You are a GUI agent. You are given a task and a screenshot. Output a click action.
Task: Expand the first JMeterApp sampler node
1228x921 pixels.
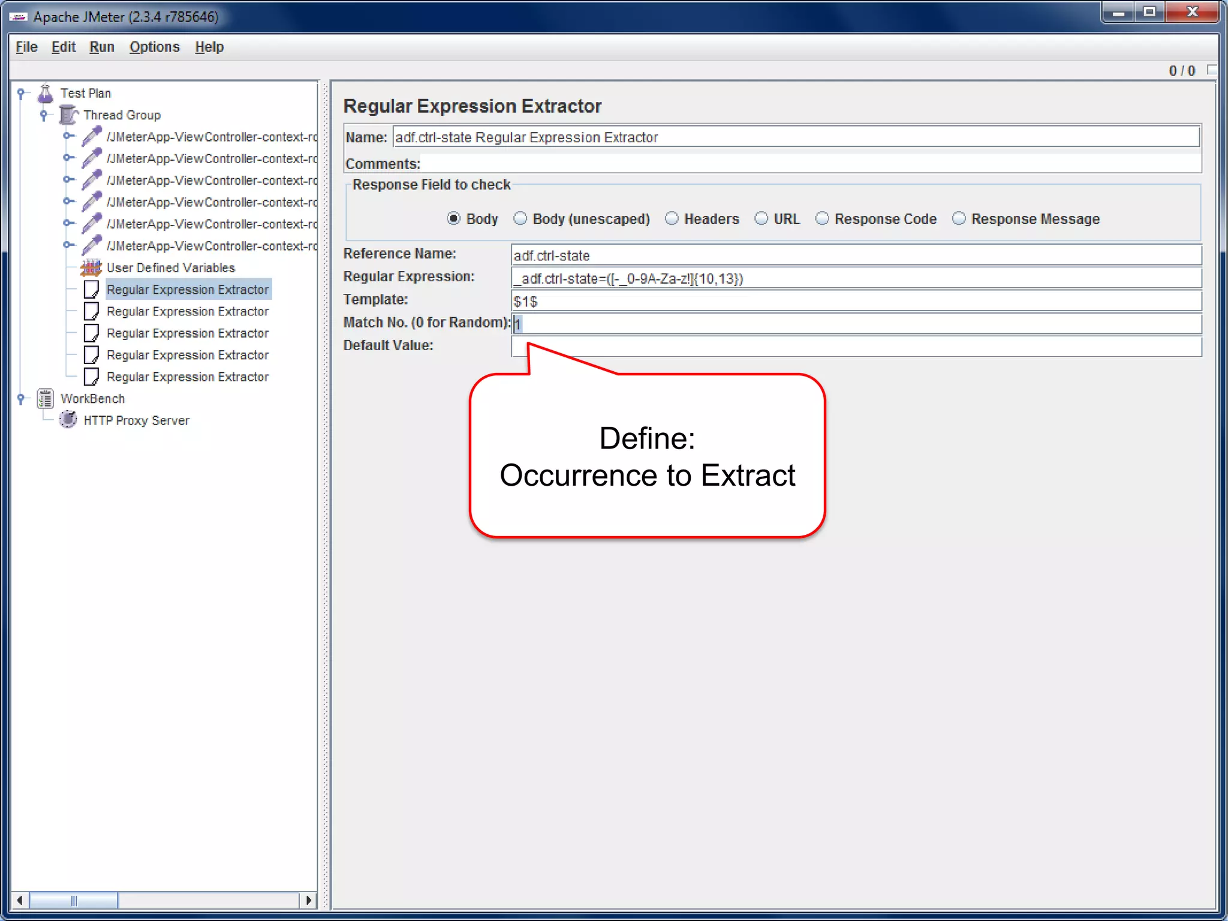click(x=68, y=136)
